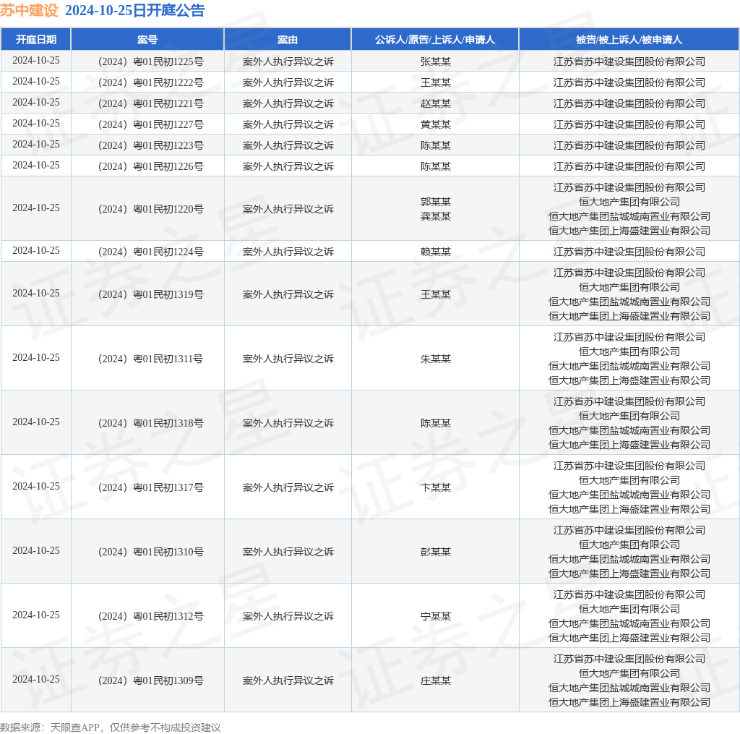
Task: Select 陈某某 in the 粤01民初1223号 row
Action: tap(436, 145)
